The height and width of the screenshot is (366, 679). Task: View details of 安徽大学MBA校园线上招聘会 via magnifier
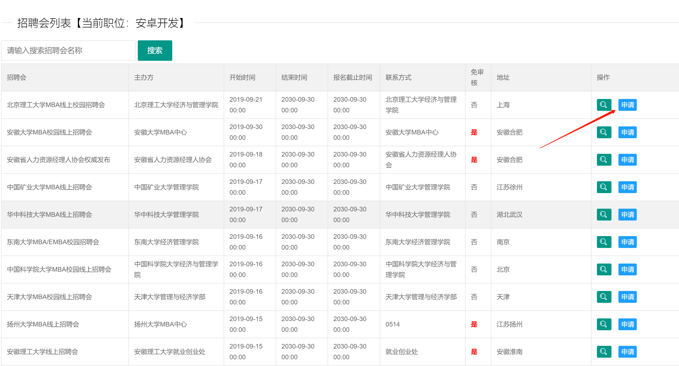pyautogui.click(x=604, y=132)
